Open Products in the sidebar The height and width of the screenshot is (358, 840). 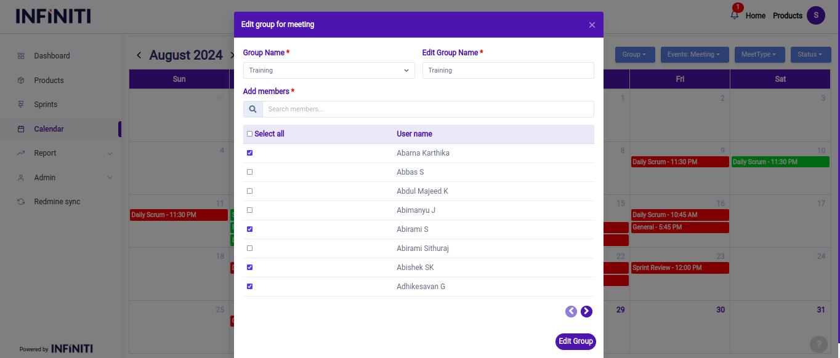[49, 81]
